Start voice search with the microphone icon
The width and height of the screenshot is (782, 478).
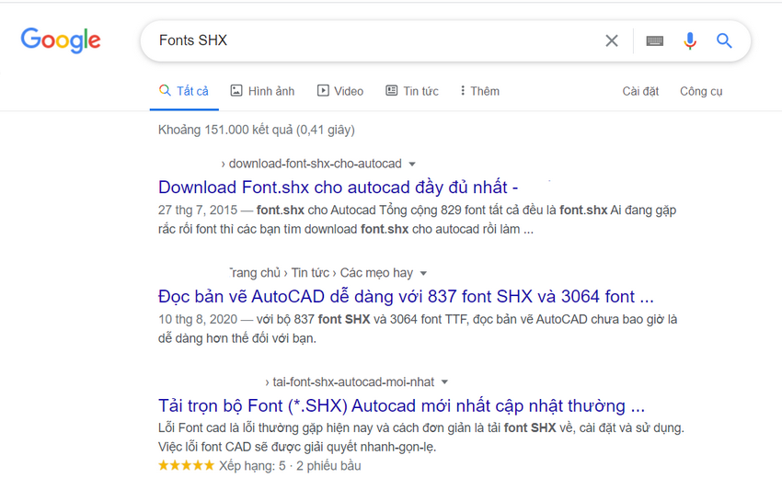(690, 40)
